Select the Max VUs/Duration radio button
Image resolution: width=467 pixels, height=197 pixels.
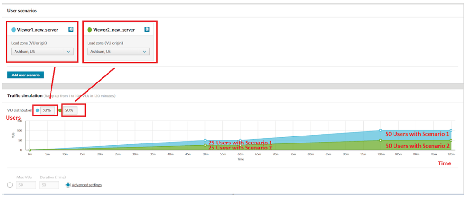[10, 185]
